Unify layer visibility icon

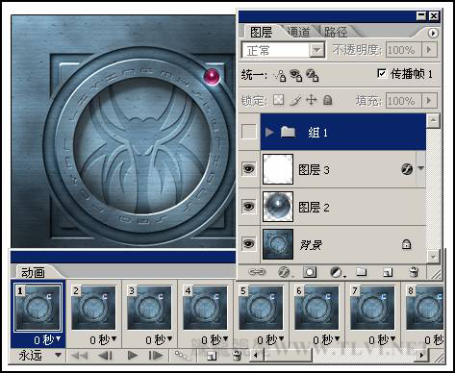[295, 75]
